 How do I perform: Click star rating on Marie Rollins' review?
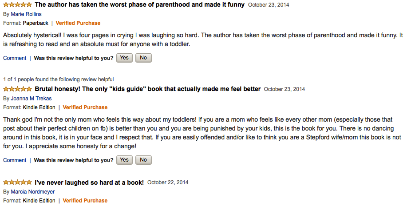[17, 5]
